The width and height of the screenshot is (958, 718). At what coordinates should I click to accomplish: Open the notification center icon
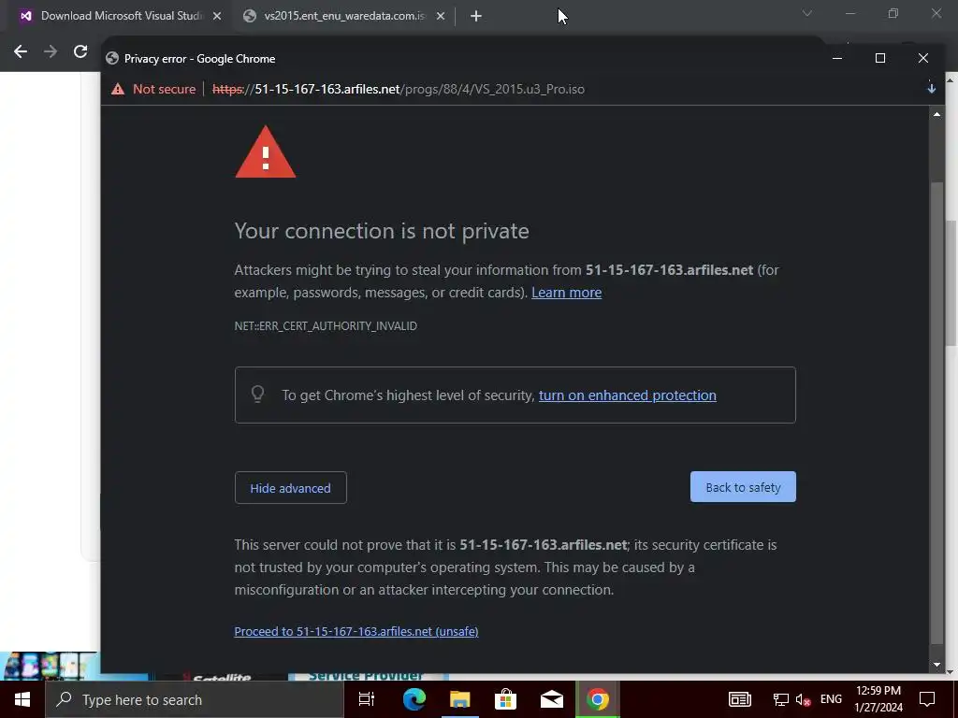click(927, 699)
